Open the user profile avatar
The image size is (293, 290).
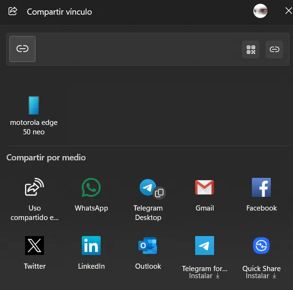pos(260,11)
